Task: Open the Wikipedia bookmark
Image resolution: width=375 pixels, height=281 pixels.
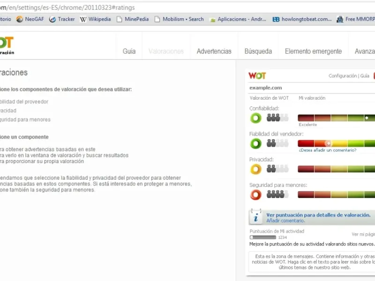Action: click(x=95, y=19)
